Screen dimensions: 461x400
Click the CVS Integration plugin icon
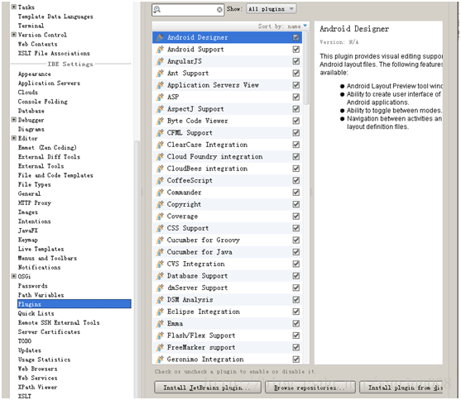(x=160, y=264)
